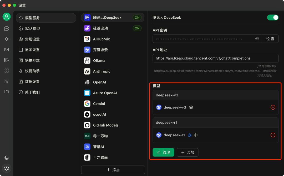
Task: Open settings gear for deepseek-r1 model
Action: coord(196,135)
